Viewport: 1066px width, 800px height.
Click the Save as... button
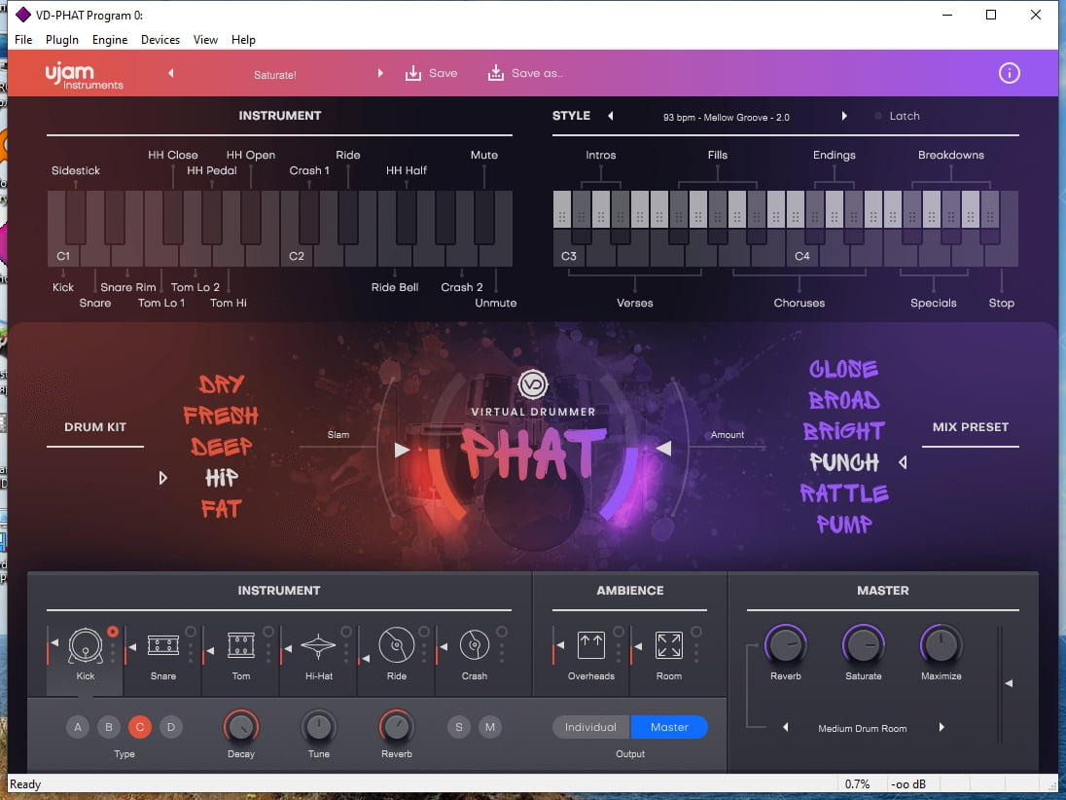[x=525, y=73]
